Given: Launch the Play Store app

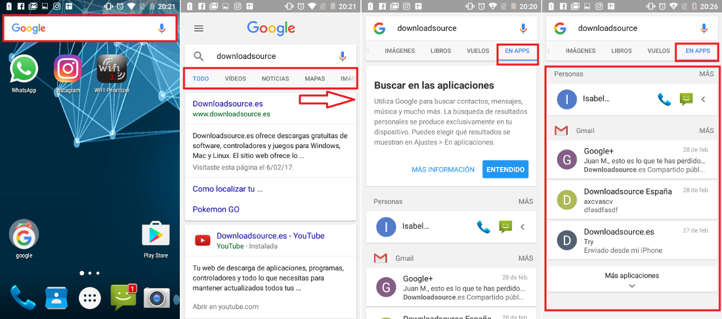Looking at the screenshot, I should coord(156,235).
